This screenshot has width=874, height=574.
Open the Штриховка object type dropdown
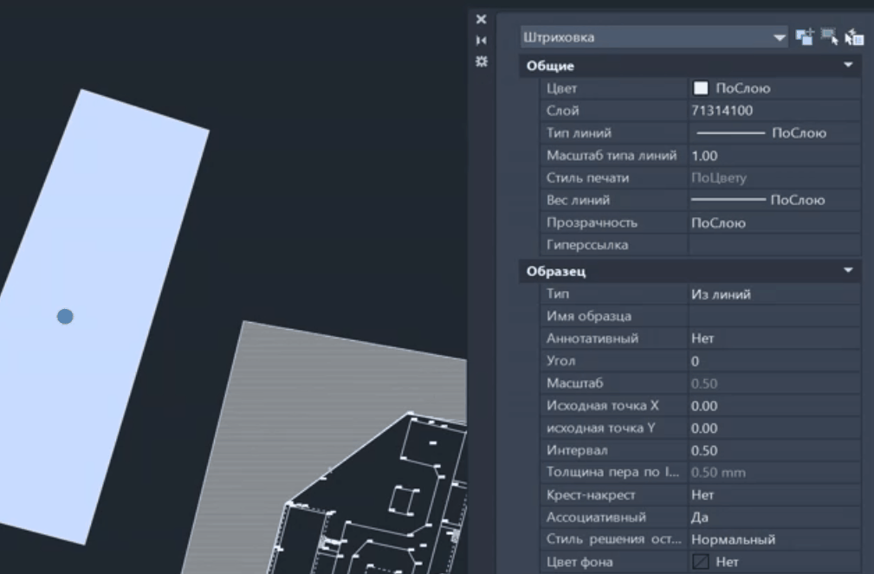point(780,38)
